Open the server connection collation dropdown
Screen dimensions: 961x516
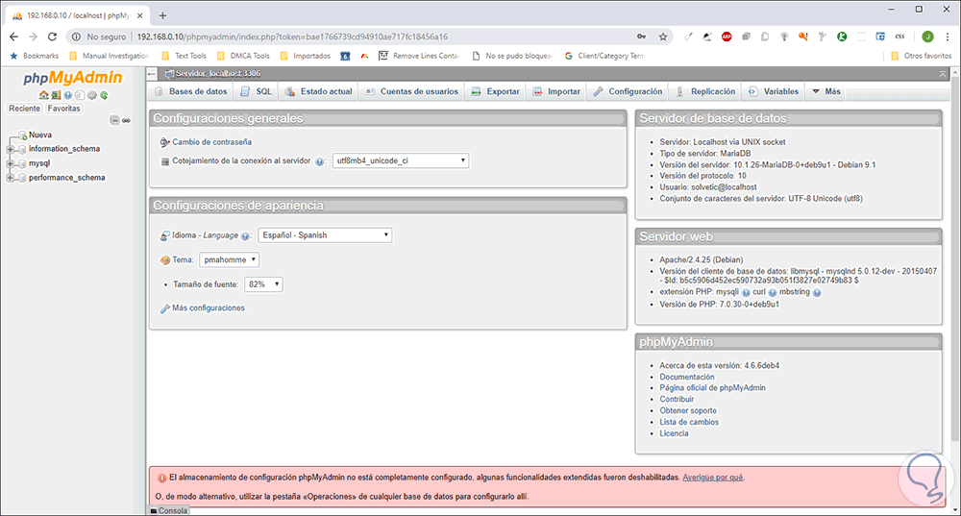[400, 160]
